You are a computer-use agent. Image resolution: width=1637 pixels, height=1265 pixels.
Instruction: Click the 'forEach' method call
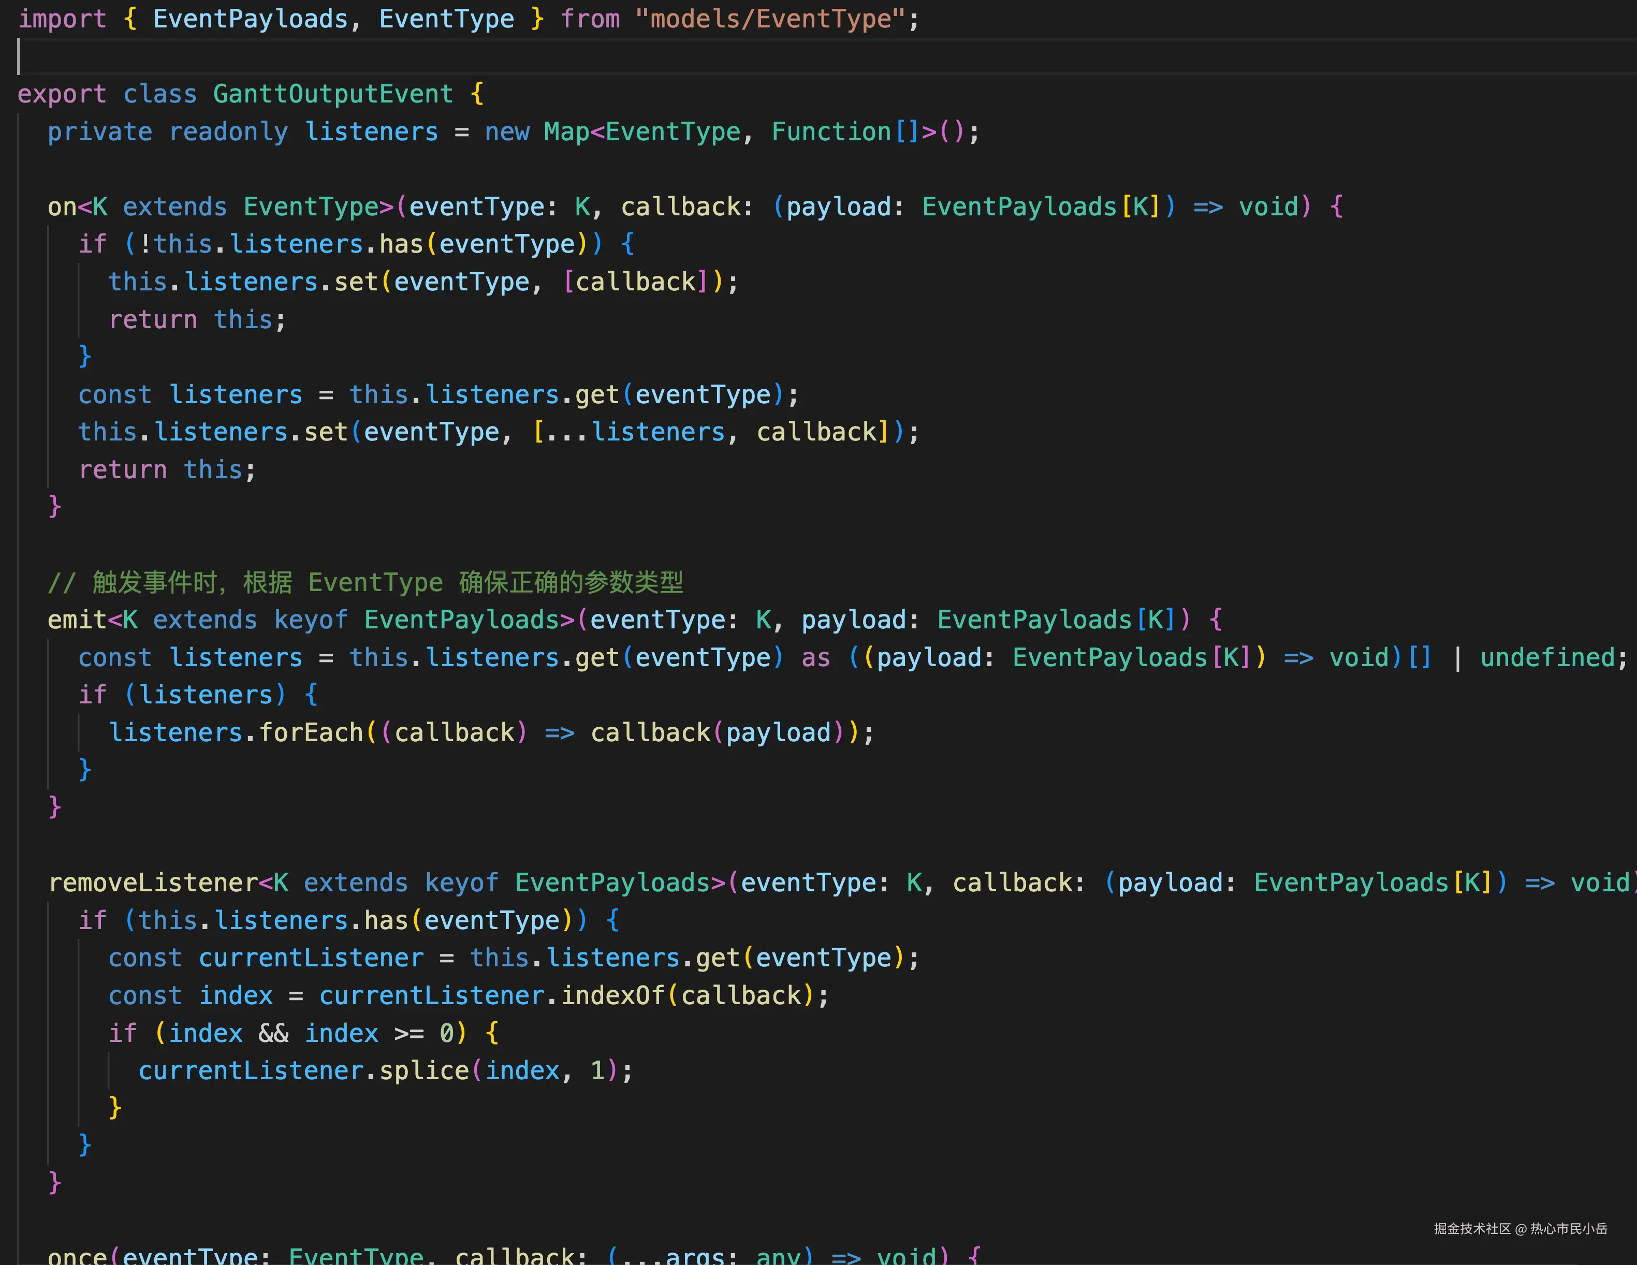tap(311, 732)
